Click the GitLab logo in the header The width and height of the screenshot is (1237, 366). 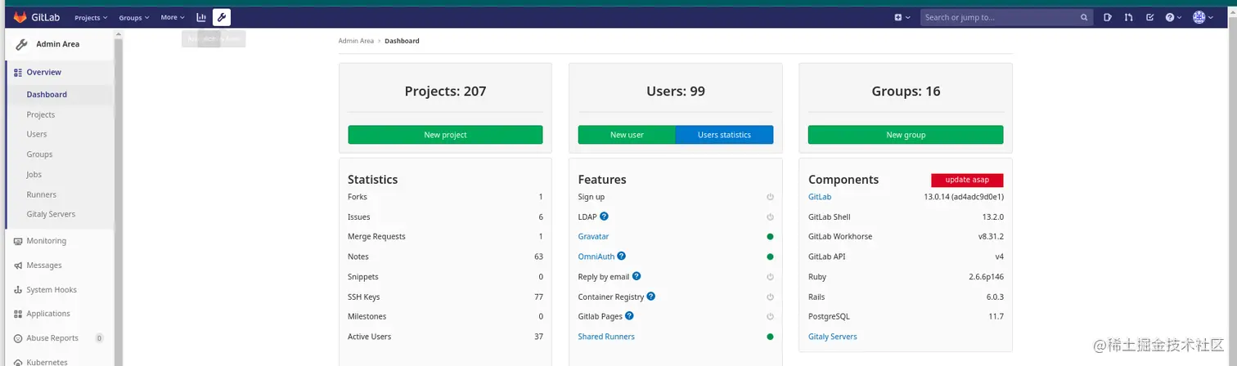(x=35, y=17)
